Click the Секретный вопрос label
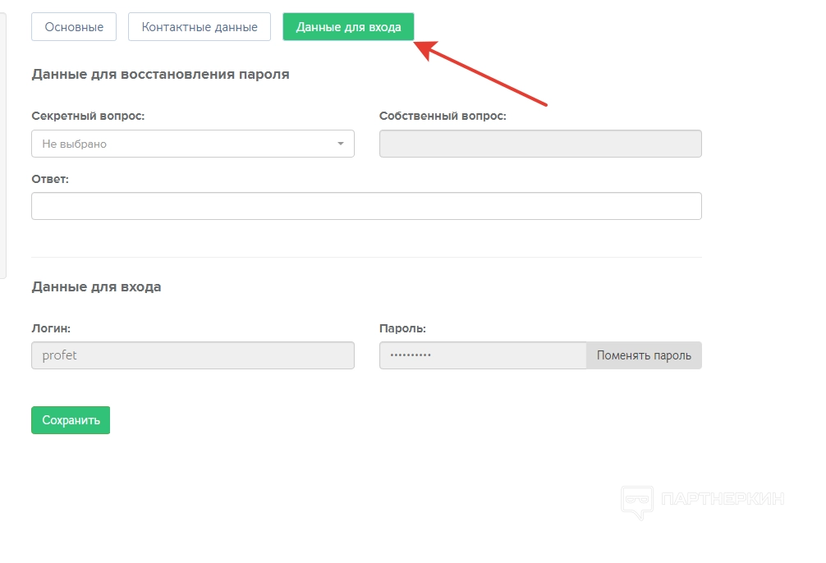Viewport: 826px width, 563px height. coord(88,116)
